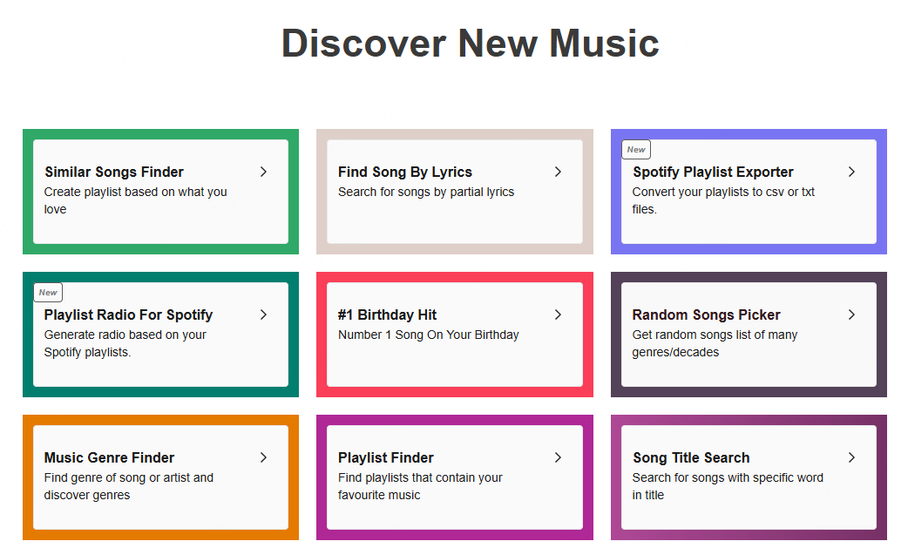Open the Playlist Finder title link
The width and height of the screenshot is (908, 548).
(386, 458)
